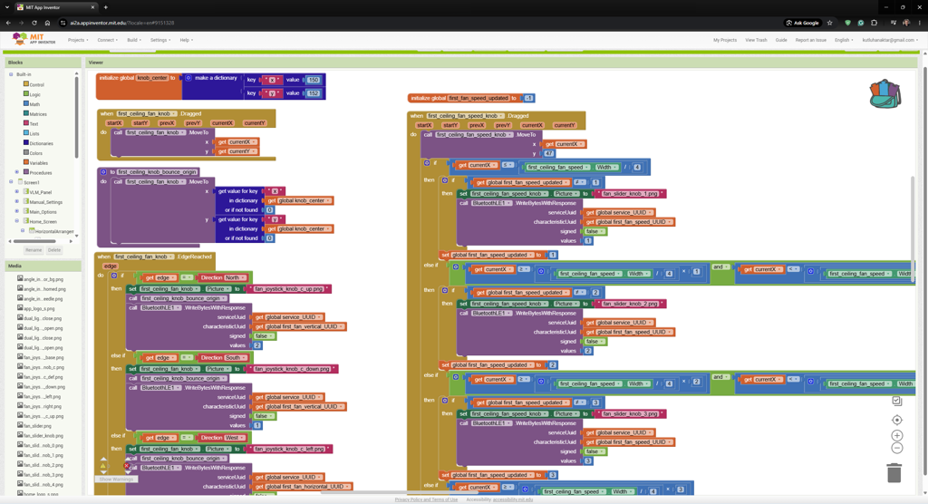Viewport: 928px width, 504px height.
Task: Toggle the workspace checkbox icon above target
Action: (896, 401)
